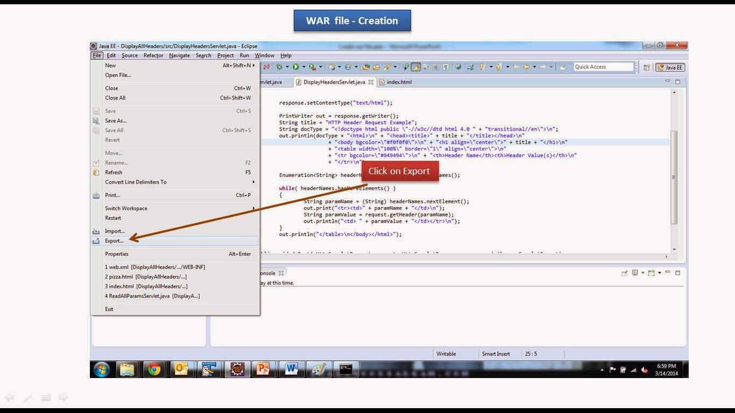Run the application using the green Run icon
This screenshot has width=735, height=413.
tap(296, 66)
